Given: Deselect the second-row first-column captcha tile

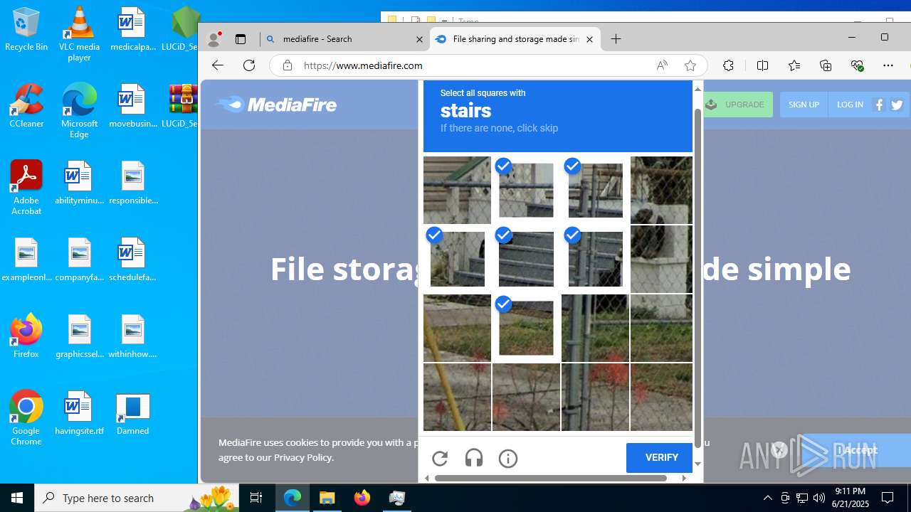Looking at the screenshot, I should click(x=457, y=259).
